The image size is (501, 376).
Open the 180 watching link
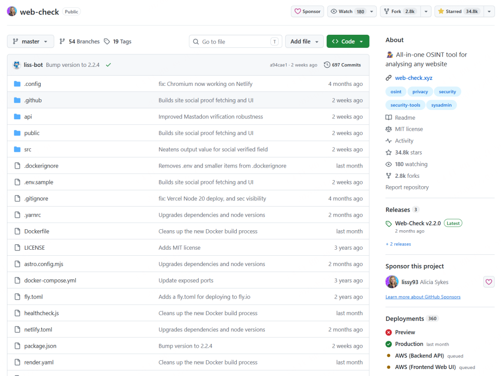pos(406,164)
